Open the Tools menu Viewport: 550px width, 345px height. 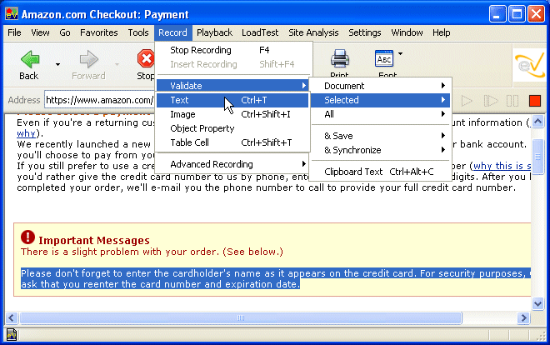click(138, 32)
